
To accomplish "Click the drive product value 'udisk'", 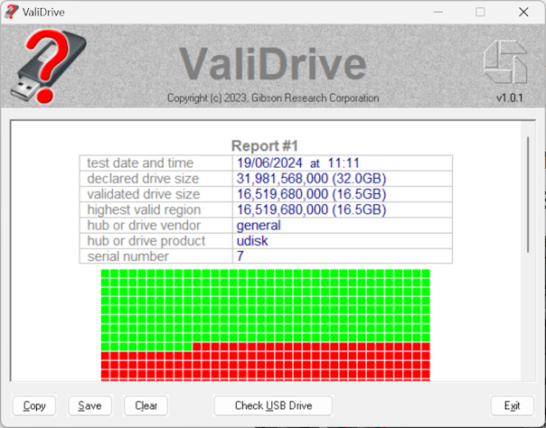I will [x=253, y=241].
